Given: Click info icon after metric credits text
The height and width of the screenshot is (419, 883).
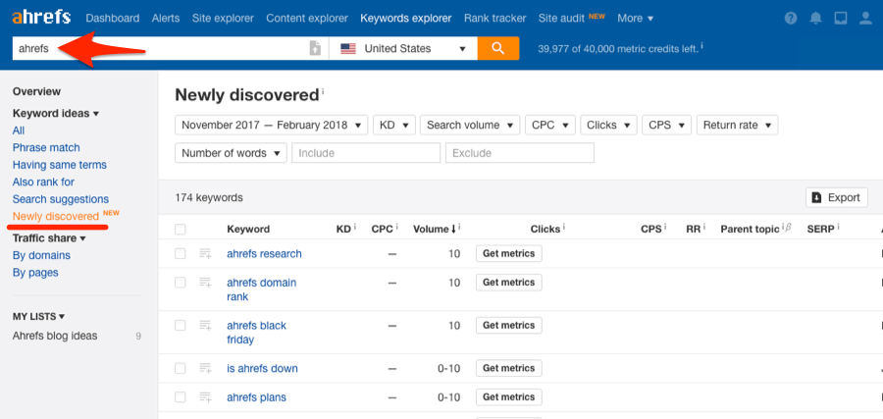Looking at the screenshot, I should [x=702, y=46].
